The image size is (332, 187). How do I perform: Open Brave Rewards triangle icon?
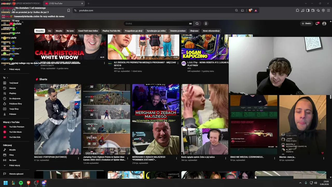click(x=256, y=10)
